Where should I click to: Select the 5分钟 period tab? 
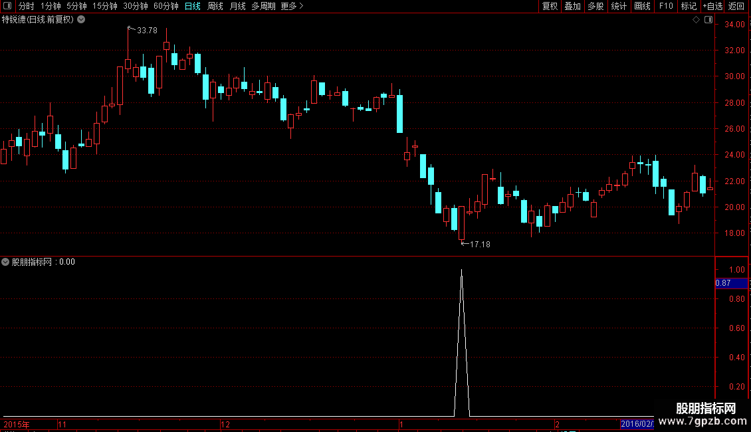pos(76,6)
